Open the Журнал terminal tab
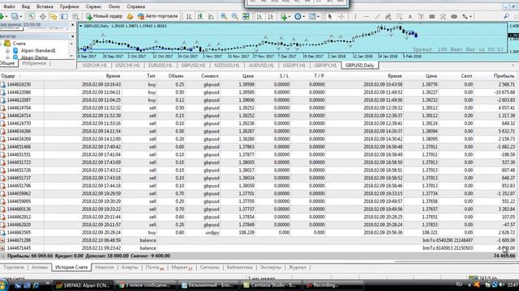Image resolution: width=519 pixels, height=291 pixels. click(298, 268)
